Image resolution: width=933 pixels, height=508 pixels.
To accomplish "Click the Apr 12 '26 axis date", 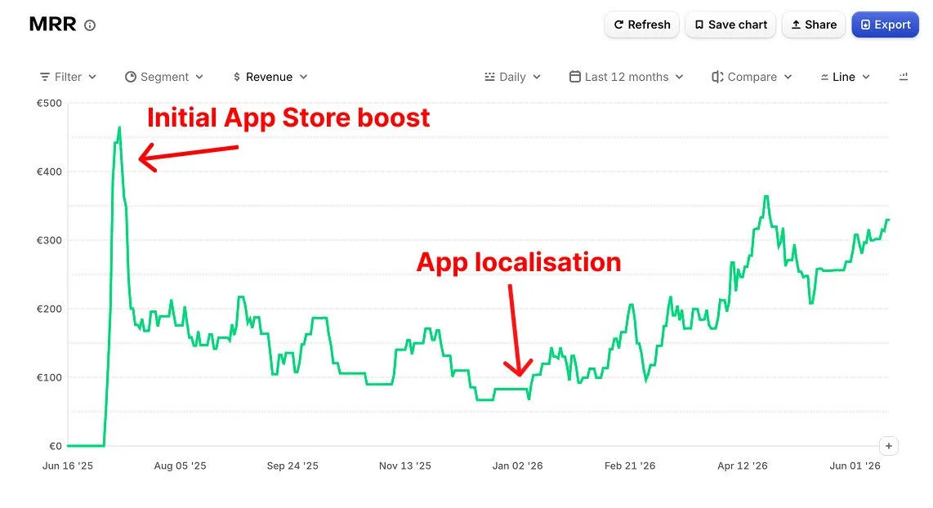I will [743, 466].
